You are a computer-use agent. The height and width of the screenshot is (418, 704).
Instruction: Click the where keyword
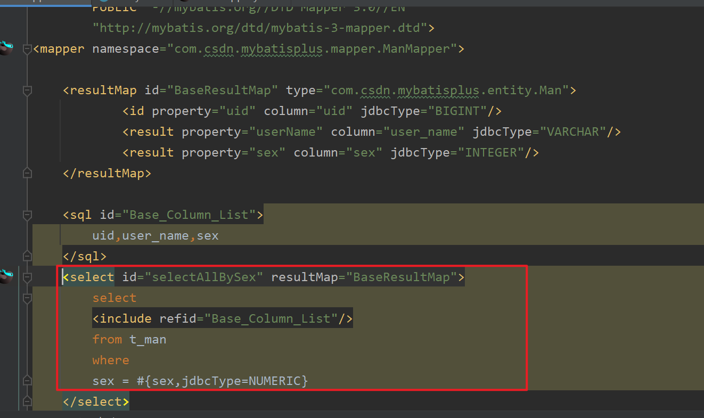click(111, 360)
